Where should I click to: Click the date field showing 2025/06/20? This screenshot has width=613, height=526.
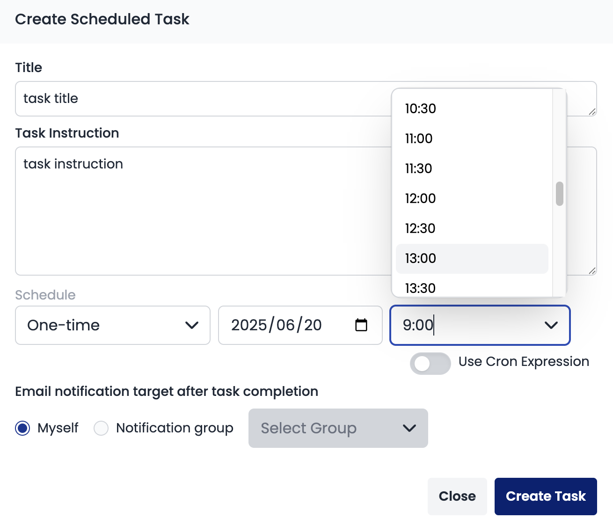[281, 325]
